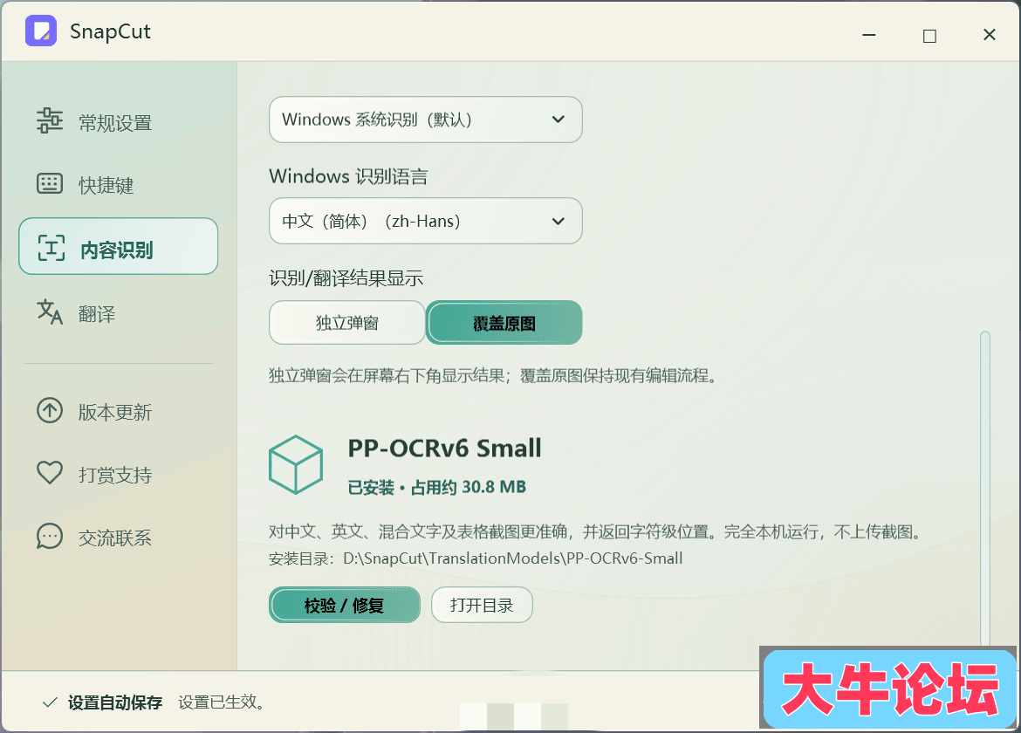Image resolution: width=1021 pixels, height=733 pixels.
Task: Click the 独立弹窗会在屏幕右下角 description text
Action: [492, 375]
